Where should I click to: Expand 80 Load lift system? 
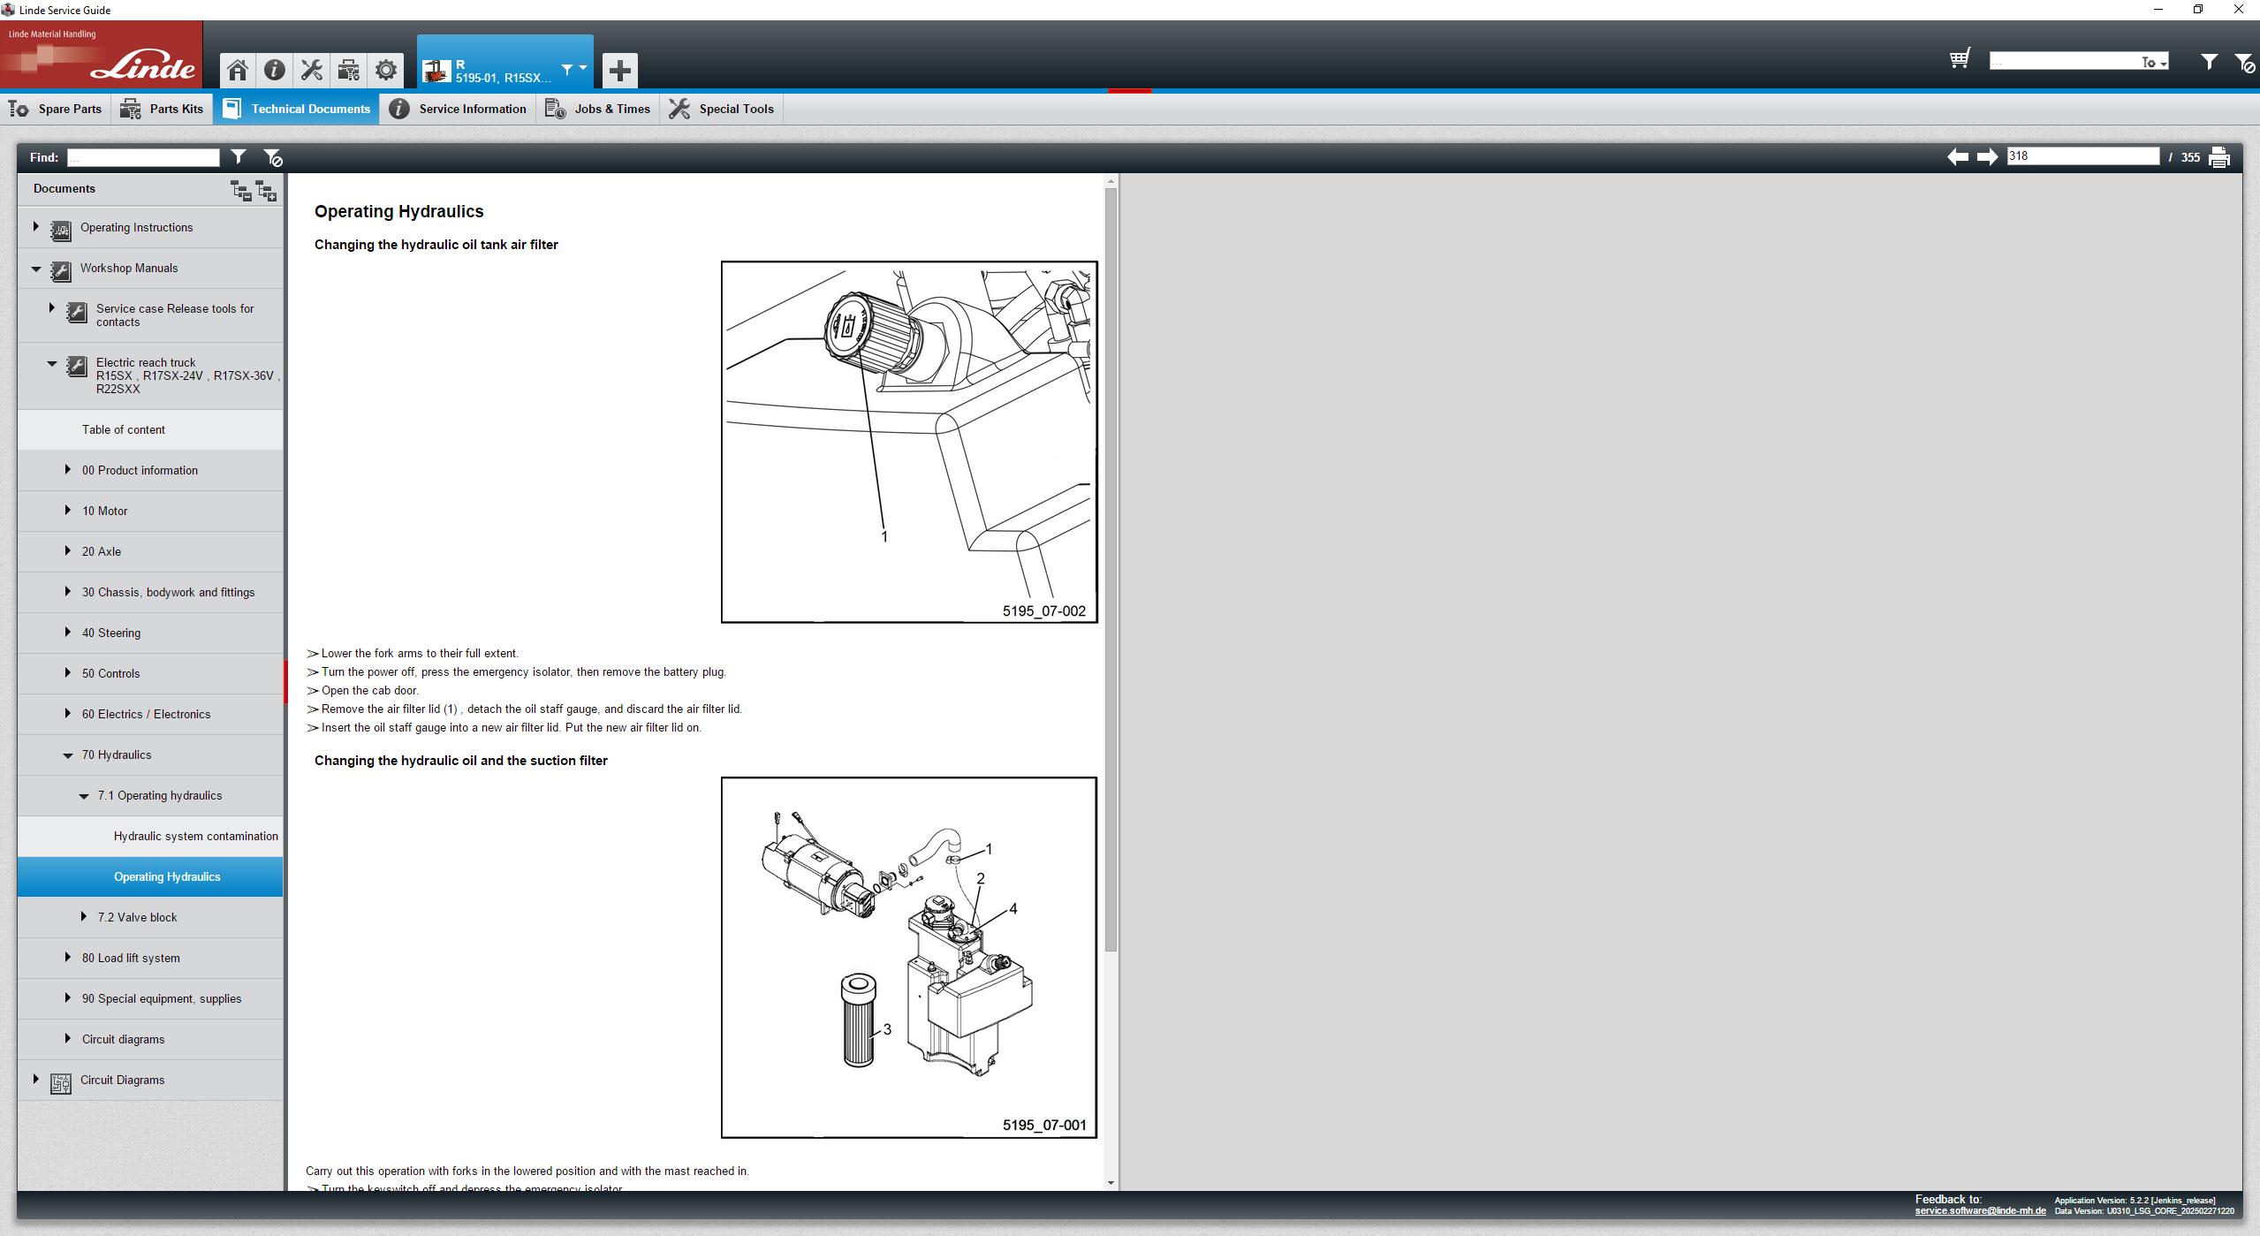pos(67,957)
